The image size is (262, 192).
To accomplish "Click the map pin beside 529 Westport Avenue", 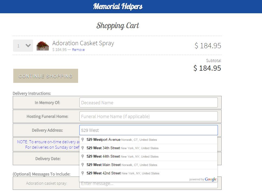I will 82,140.
